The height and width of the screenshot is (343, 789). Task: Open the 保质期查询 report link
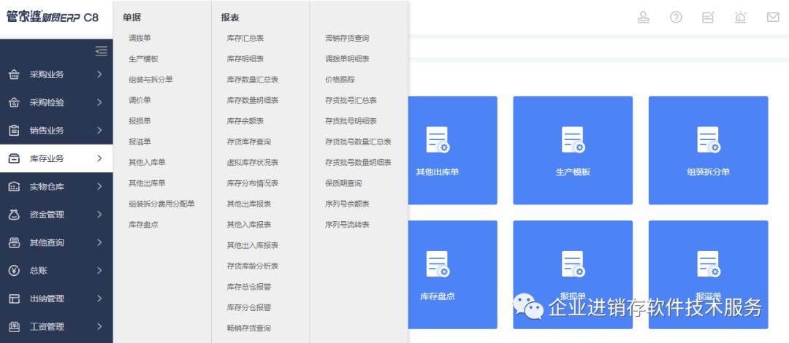pyautogui.click(x=343, y=183)
